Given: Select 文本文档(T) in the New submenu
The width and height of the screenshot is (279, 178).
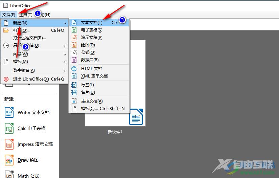Looking at the screenshot, I should tap(99, 23).
